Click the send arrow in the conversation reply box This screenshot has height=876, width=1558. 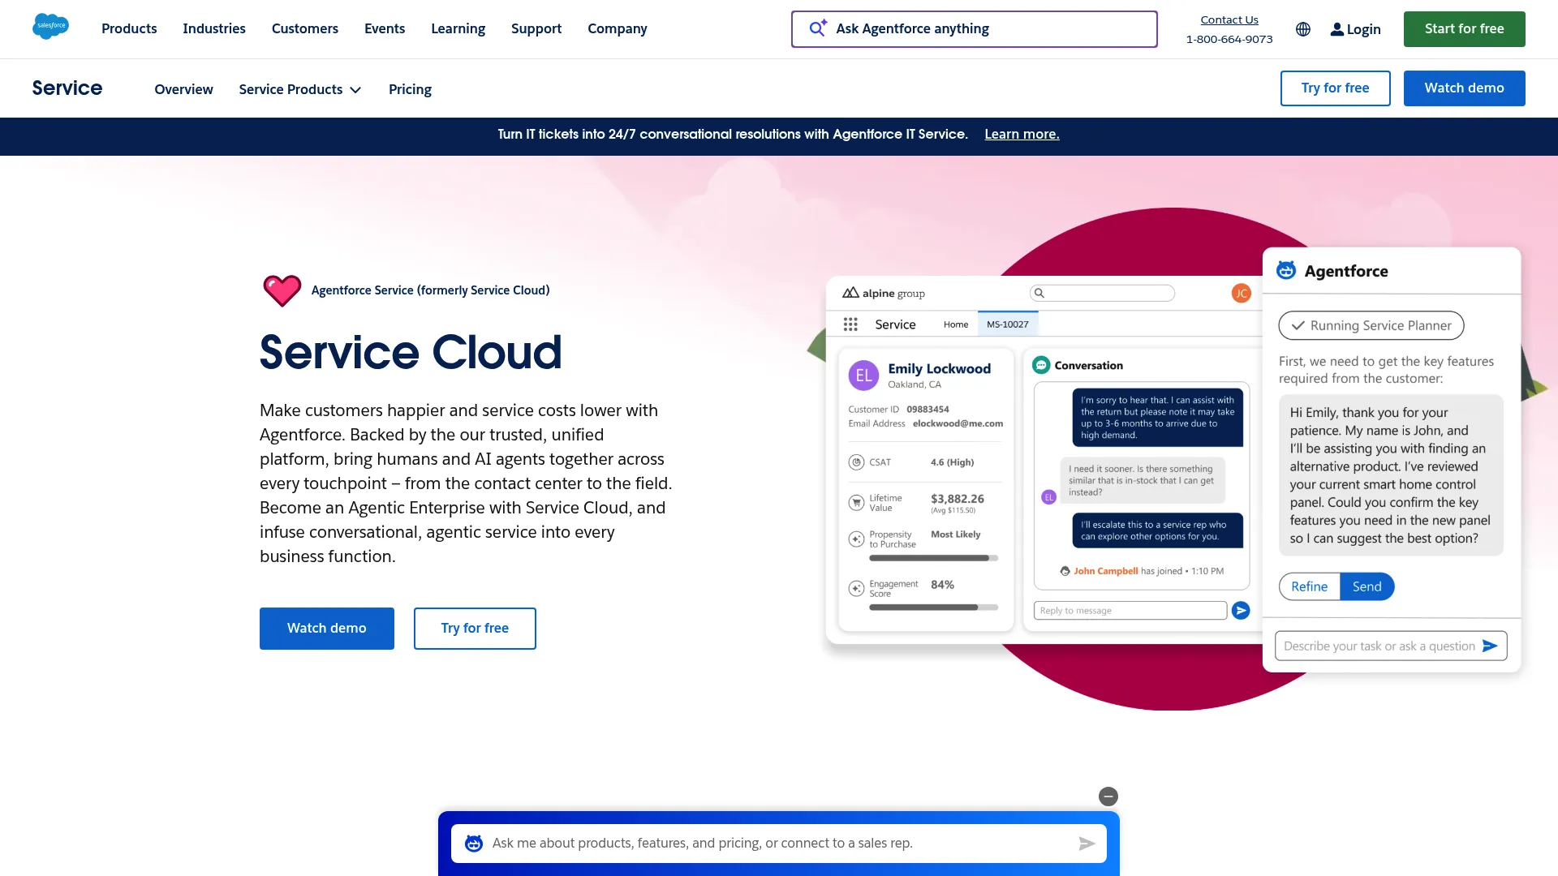(1241, 610)
